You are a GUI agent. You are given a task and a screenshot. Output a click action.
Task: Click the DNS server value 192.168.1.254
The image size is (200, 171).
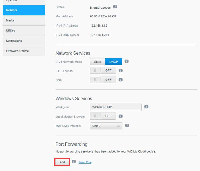click(x=100, y=35)
